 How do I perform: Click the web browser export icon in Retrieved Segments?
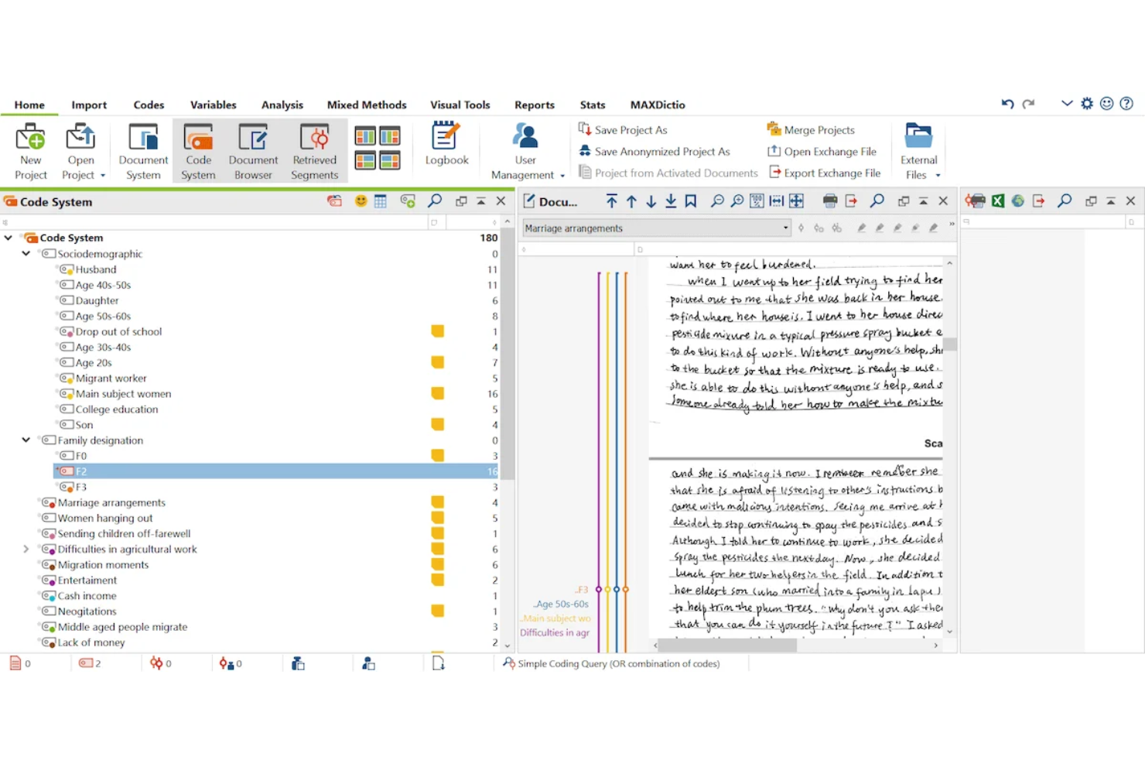[1018, 201]
